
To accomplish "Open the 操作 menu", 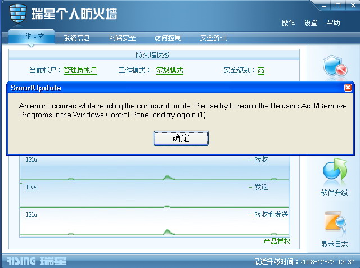I will coord(288,22).
